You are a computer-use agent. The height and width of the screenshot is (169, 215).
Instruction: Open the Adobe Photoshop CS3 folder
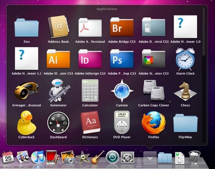(x=122, y=59)
